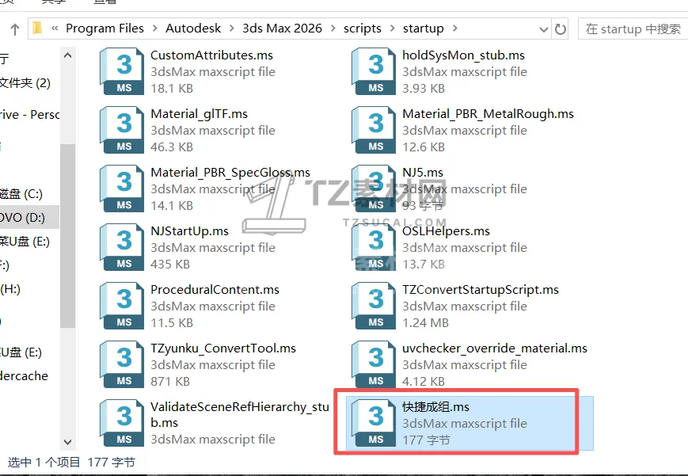Viewport: 688px width, 476px height.
Task: Navigate to 3ds Max 2026 breadcrumb
Action: coord(282,29)
